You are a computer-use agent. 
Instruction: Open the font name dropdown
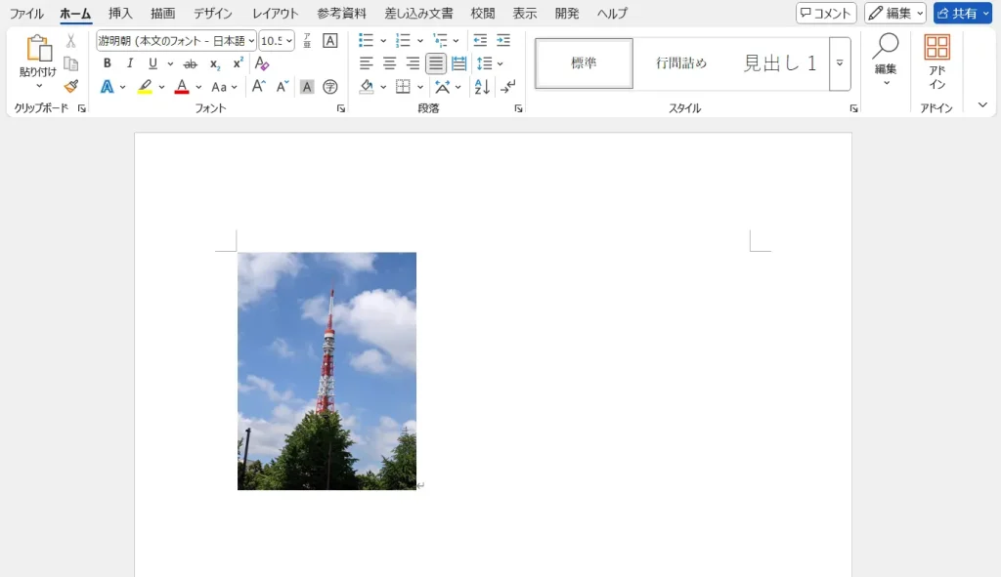(251, 41)
